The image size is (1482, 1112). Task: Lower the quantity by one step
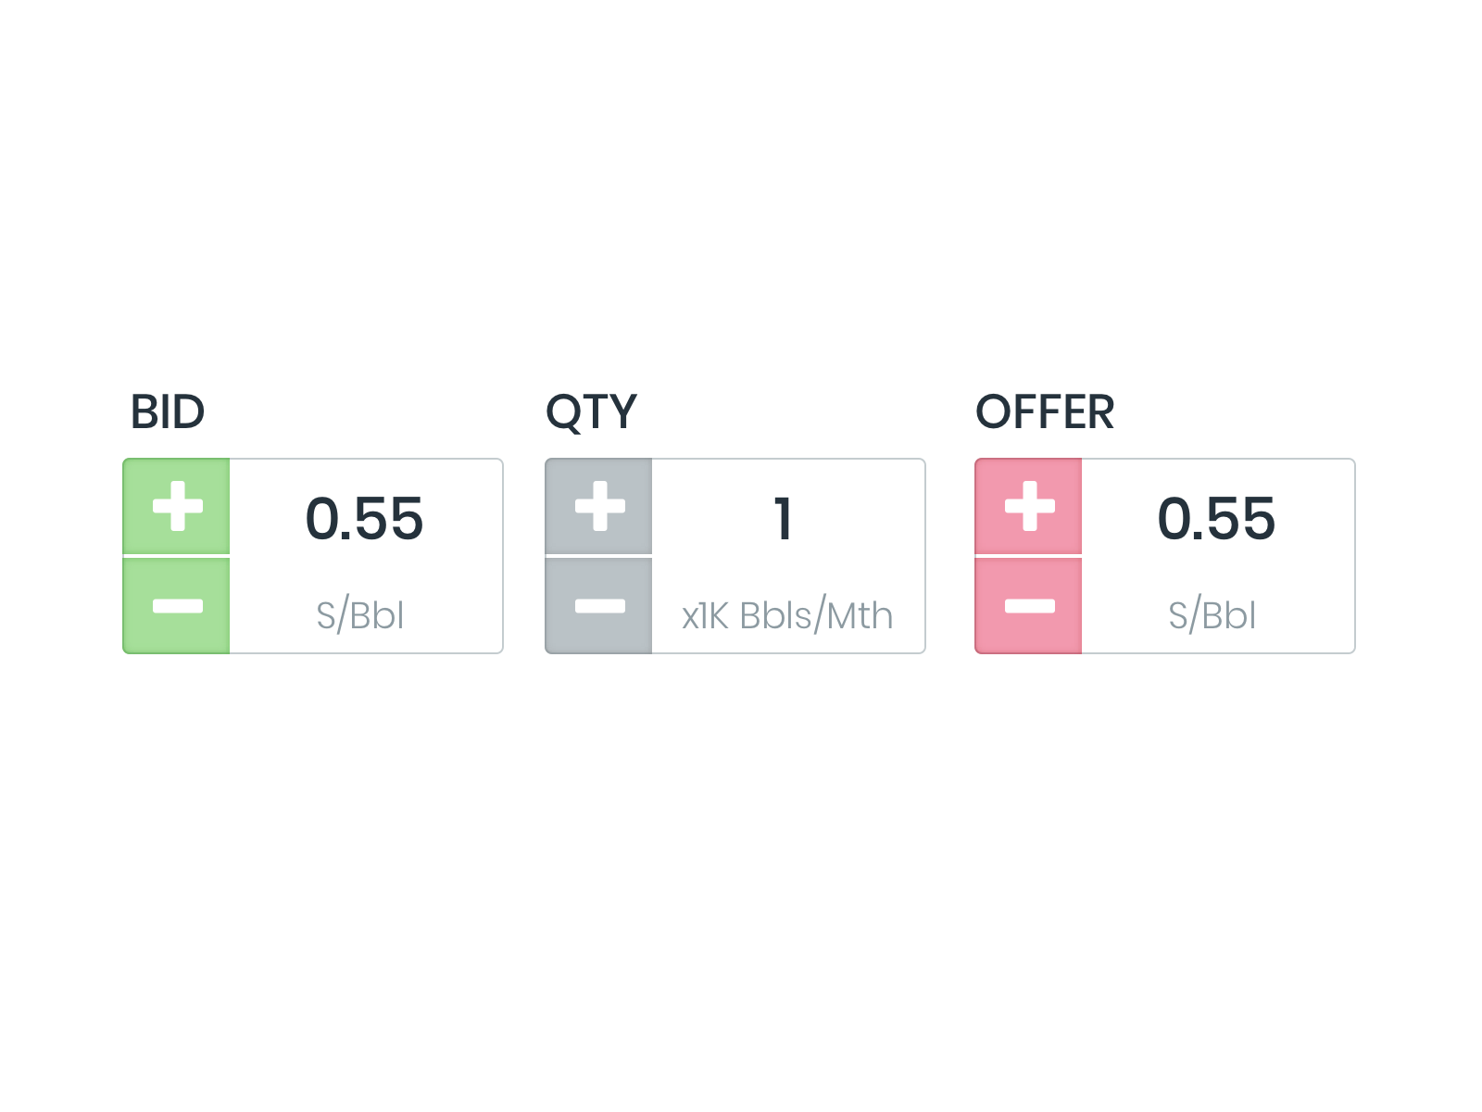point(599,606)
